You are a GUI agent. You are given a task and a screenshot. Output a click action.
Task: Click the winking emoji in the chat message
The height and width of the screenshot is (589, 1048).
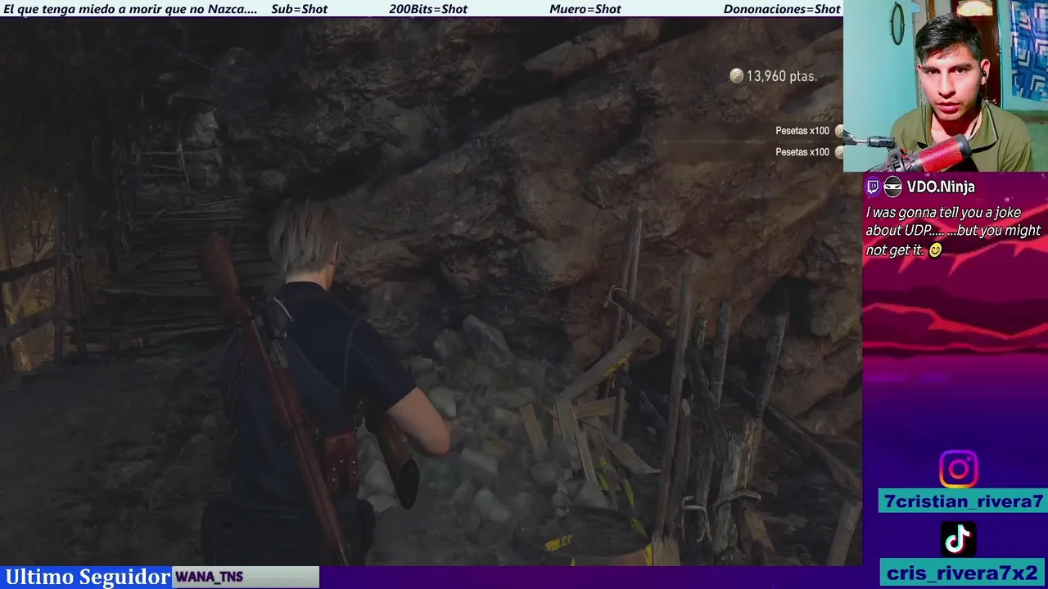click(935, 250)
